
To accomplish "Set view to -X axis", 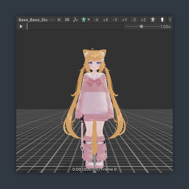I will (96, 20).
